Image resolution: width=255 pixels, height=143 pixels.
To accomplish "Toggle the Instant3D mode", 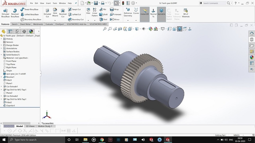I will (x=144, y=12).
